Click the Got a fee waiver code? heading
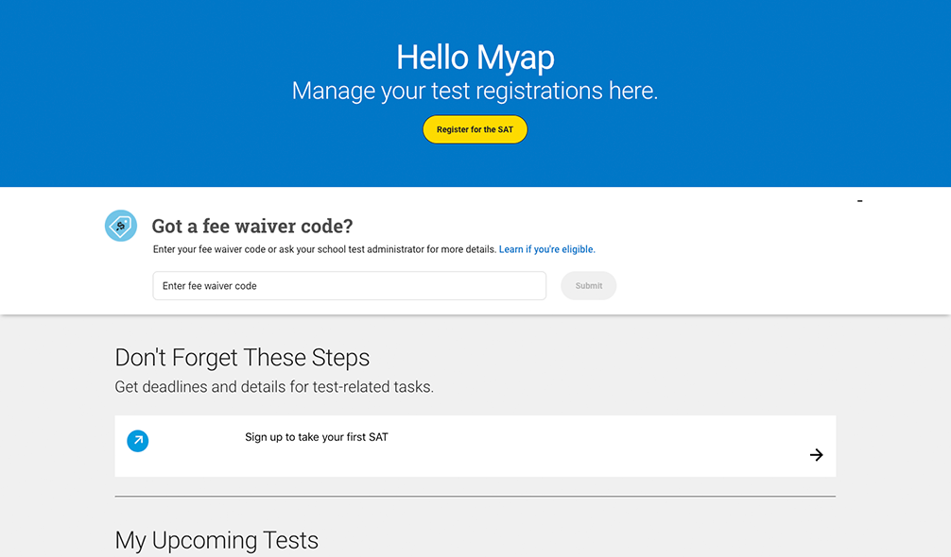 point(252,226)
